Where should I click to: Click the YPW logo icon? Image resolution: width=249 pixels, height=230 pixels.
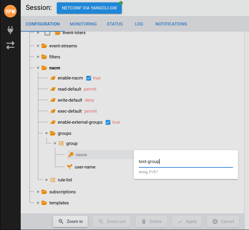[10, 11]
